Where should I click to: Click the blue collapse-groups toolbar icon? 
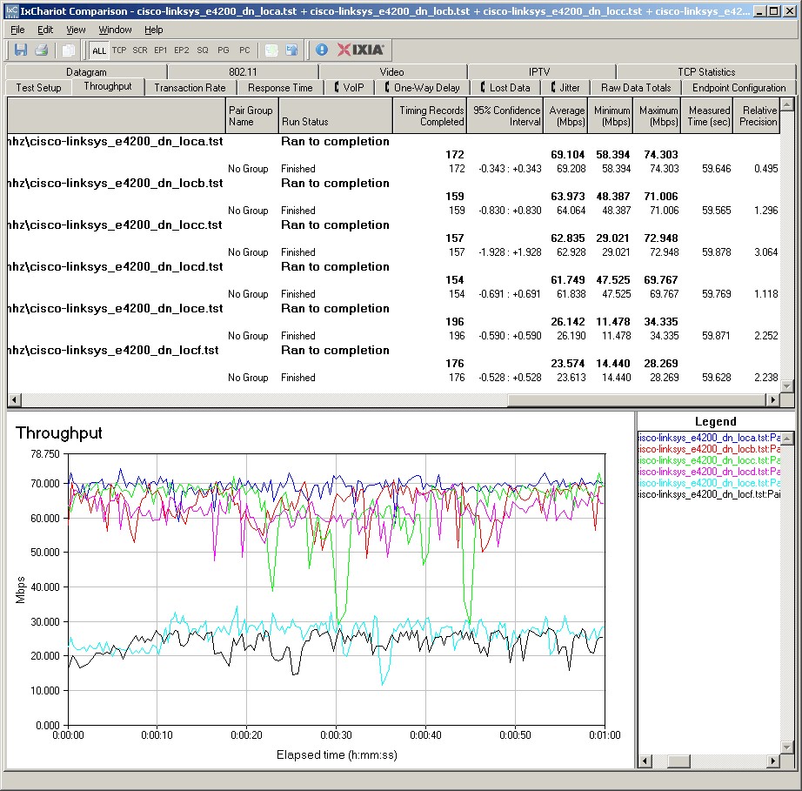pos(292,50)
